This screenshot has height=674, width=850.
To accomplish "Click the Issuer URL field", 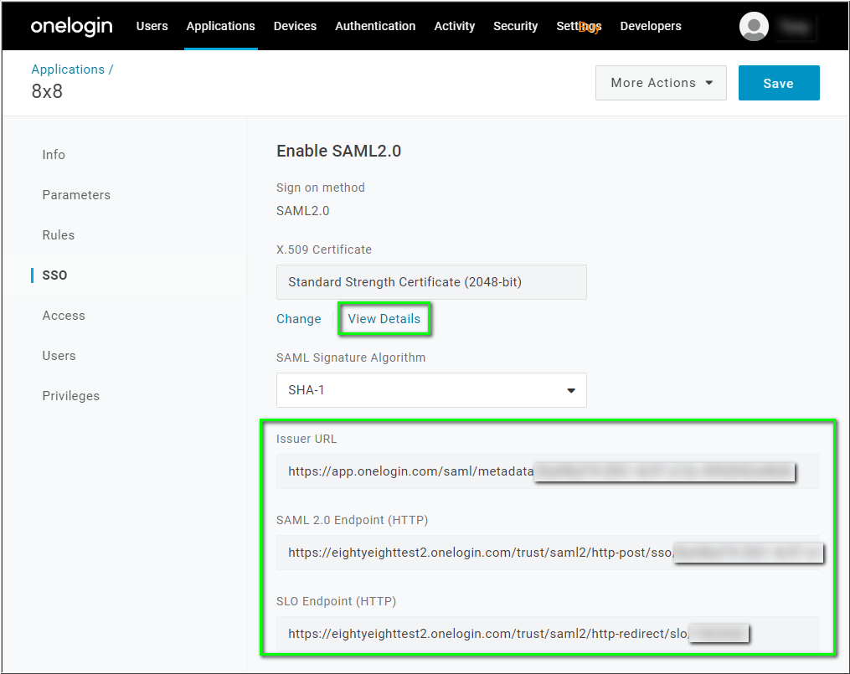I will [x=548, y=471].
